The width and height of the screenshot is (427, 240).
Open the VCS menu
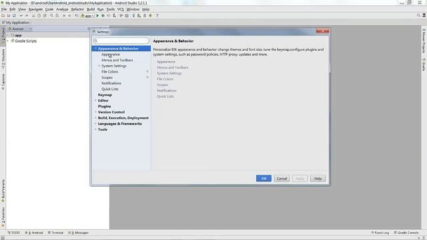[120, 9]
